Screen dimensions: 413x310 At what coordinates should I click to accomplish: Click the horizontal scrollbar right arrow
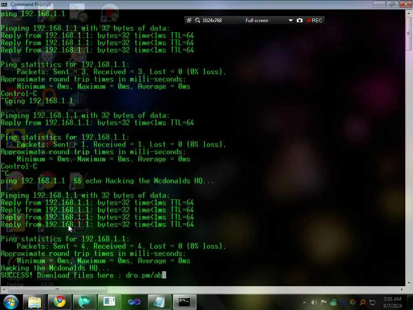402,289
